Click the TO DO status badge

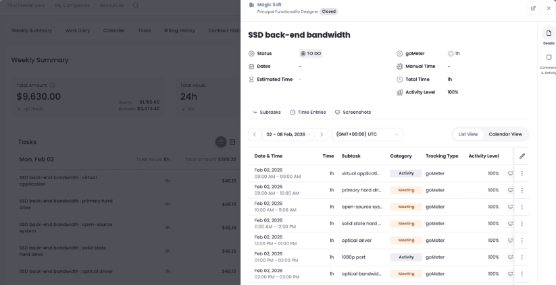tap(311, 53)
